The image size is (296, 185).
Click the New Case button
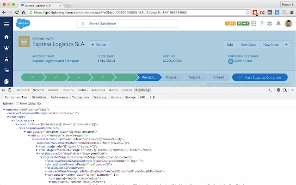pos(248,45)
